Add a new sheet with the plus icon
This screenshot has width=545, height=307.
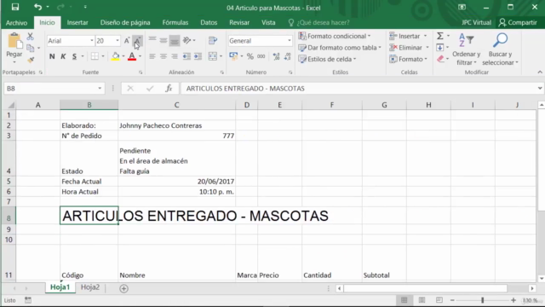123,288
